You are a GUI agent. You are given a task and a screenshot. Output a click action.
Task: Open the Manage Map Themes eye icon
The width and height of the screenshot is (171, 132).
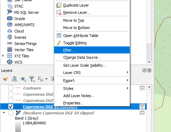[x=23, y=79]
